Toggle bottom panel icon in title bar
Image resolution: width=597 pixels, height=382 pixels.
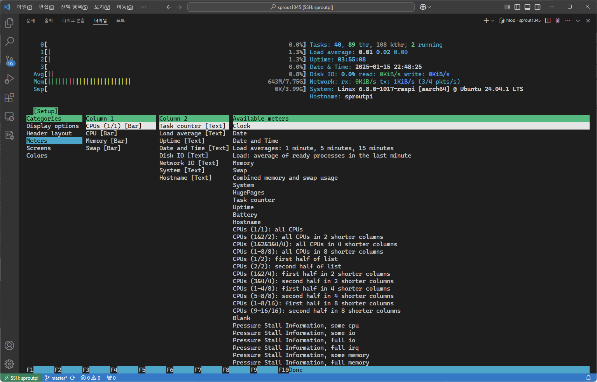[527, 7]
